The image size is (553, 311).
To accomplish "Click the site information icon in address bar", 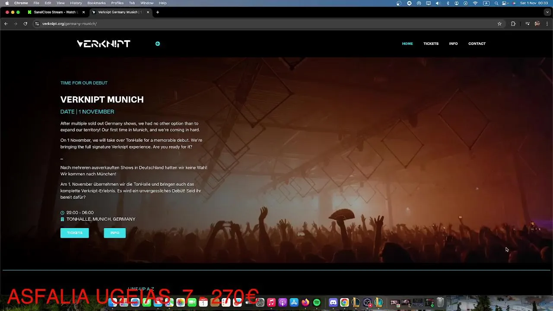I will pos(37,24).
